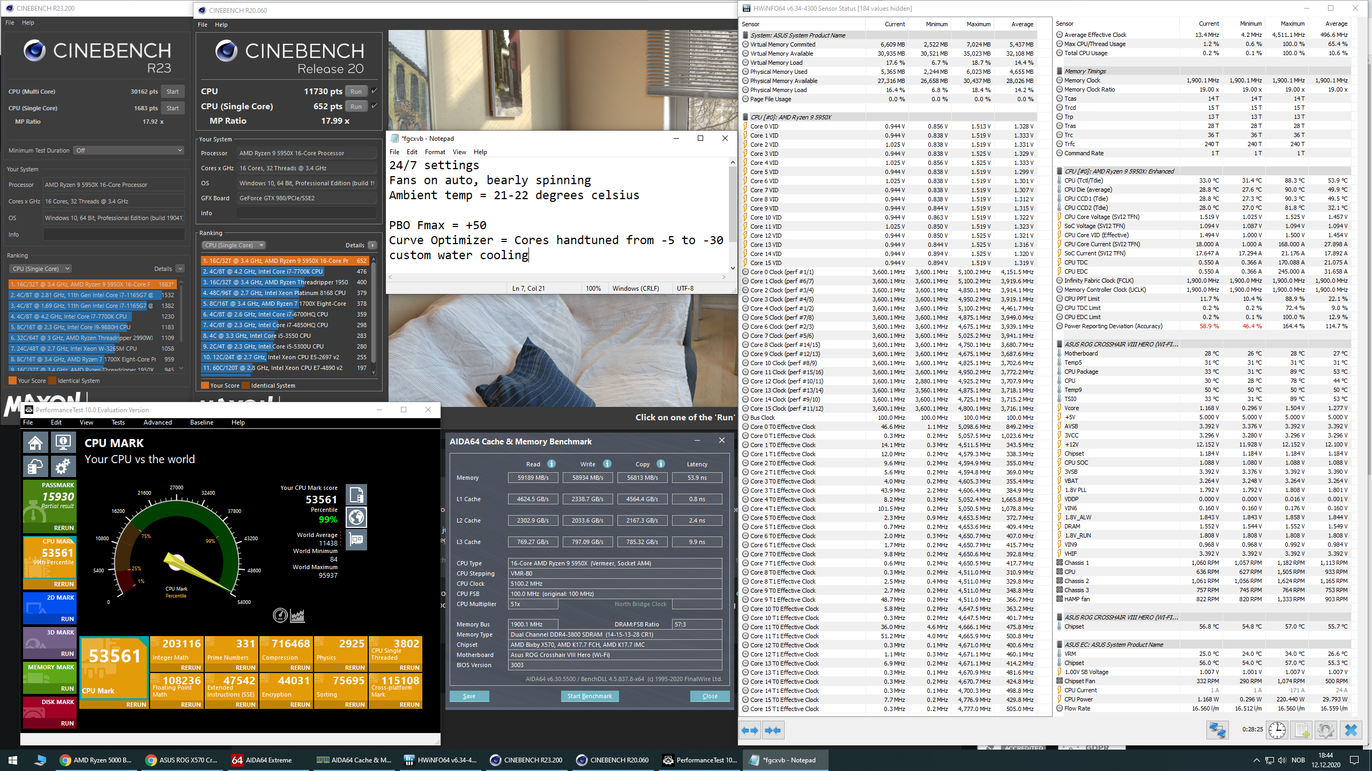Click the HWiNFO clock reset icon

[x=1277, y=730]
